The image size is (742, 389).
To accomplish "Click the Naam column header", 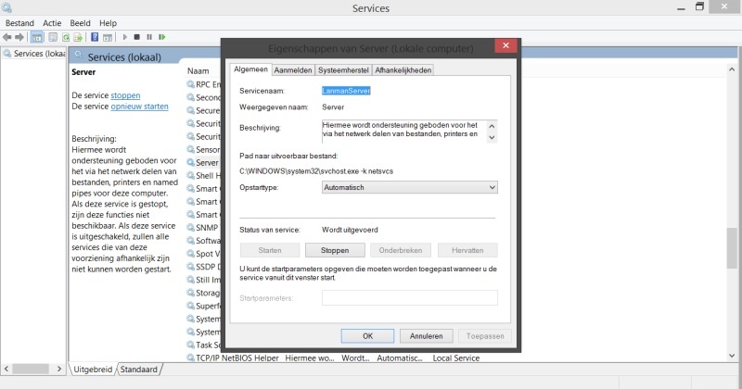I will (198, 71).
